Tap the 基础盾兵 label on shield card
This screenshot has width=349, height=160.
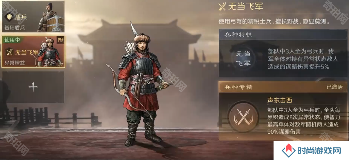(x=15, y=28)
